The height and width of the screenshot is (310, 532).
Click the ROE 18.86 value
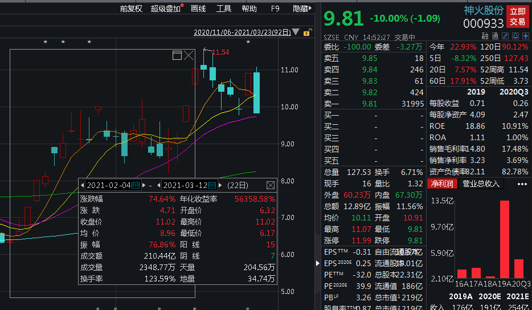(x=475, y=126)
